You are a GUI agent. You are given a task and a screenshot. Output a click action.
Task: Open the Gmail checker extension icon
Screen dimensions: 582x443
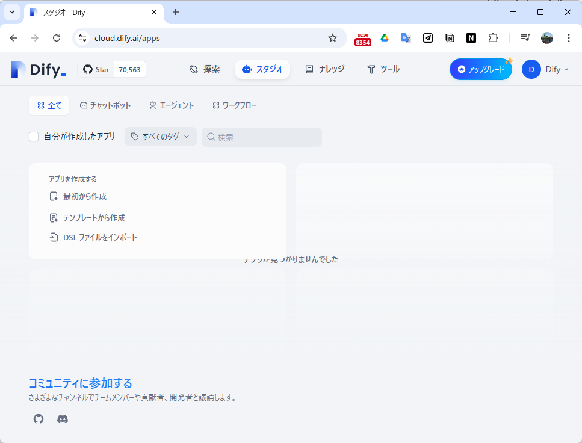click(363, 39)
